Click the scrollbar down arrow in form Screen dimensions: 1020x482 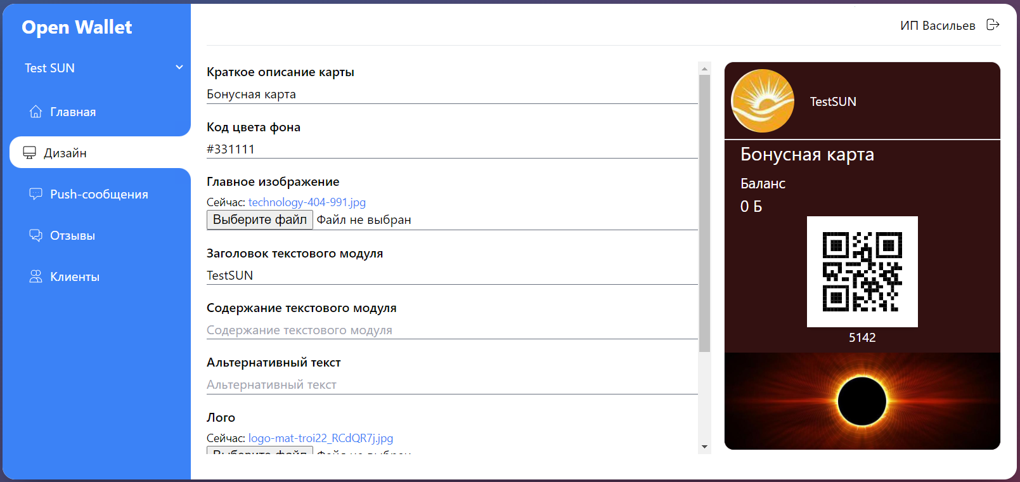[704, 447]
